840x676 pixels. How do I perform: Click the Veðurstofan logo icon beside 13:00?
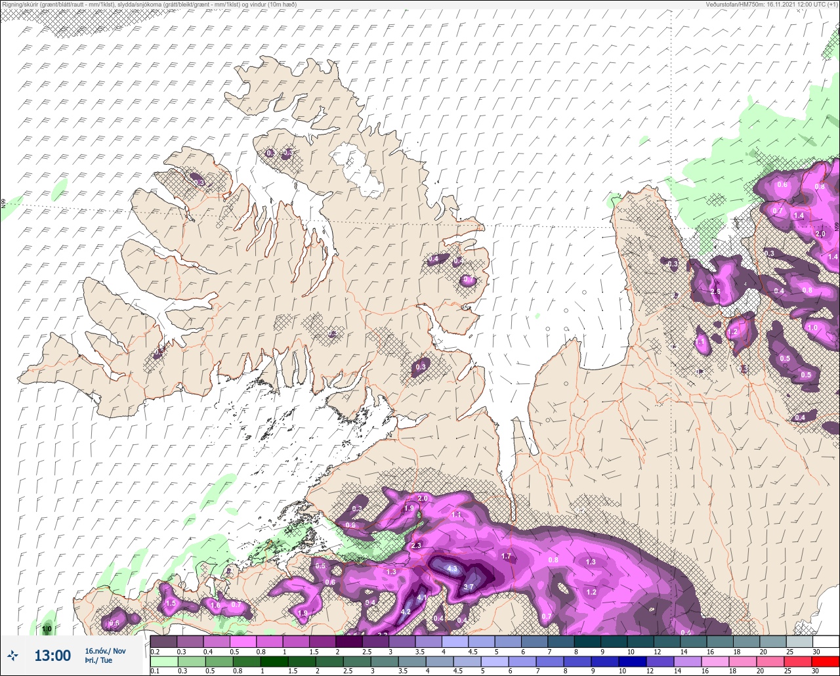(13, 655)
